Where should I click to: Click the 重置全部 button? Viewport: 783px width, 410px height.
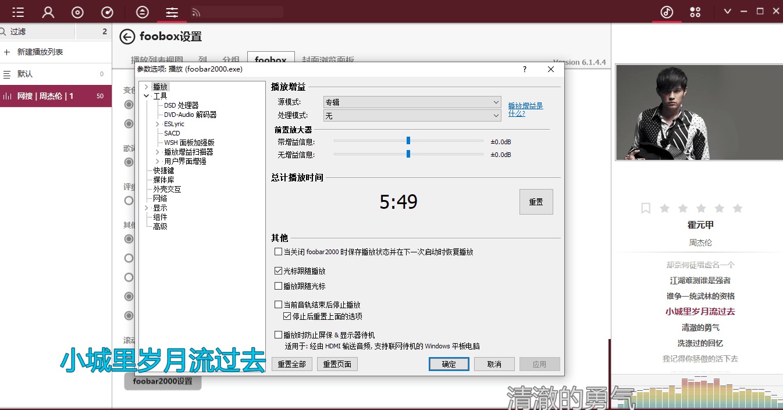click(x=292, y=364)
